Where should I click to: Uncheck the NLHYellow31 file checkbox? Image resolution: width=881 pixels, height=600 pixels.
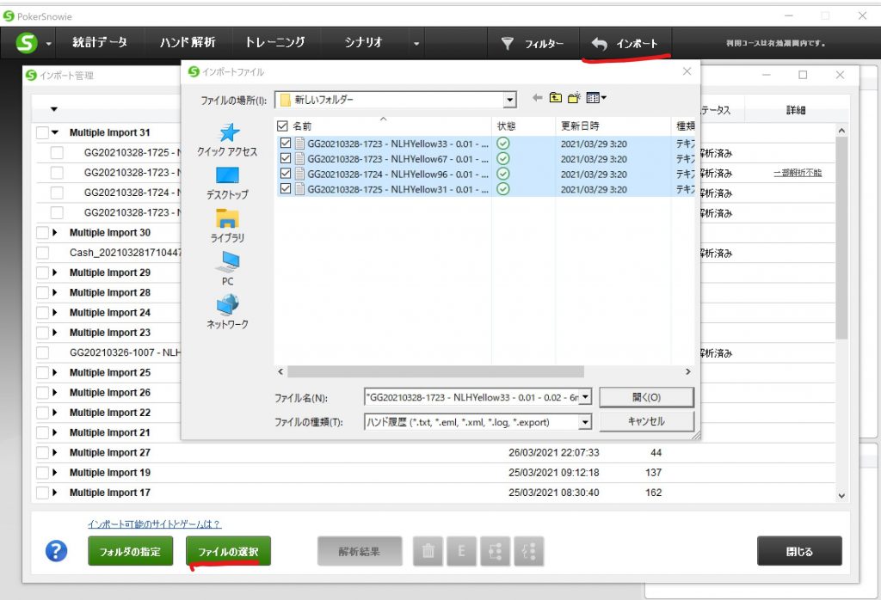point(286,188)
